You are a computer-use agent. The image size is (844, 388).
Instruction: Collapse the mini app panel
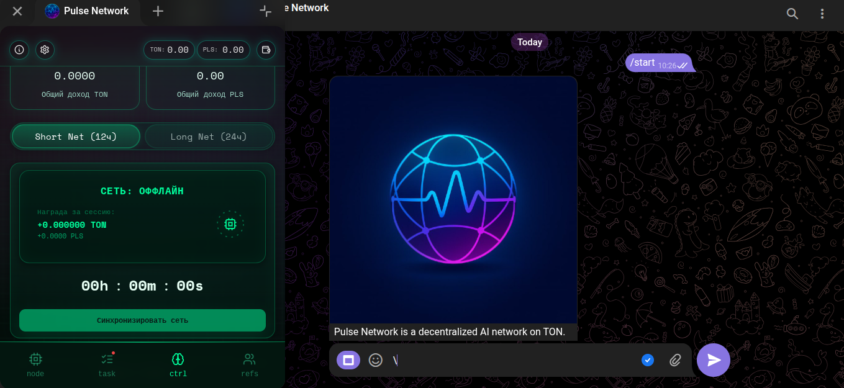[266, 11]
